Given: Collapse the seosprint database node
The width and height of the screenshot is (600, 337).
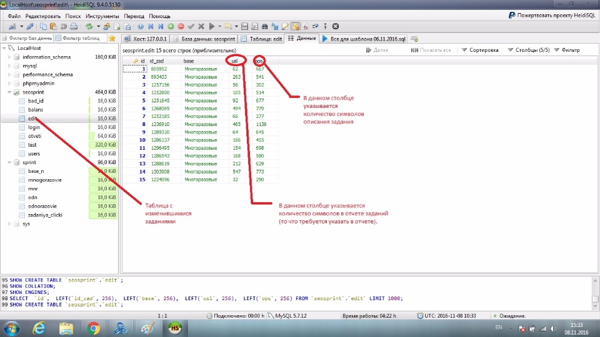Looking at the screenshot, I should click(9, 92).
